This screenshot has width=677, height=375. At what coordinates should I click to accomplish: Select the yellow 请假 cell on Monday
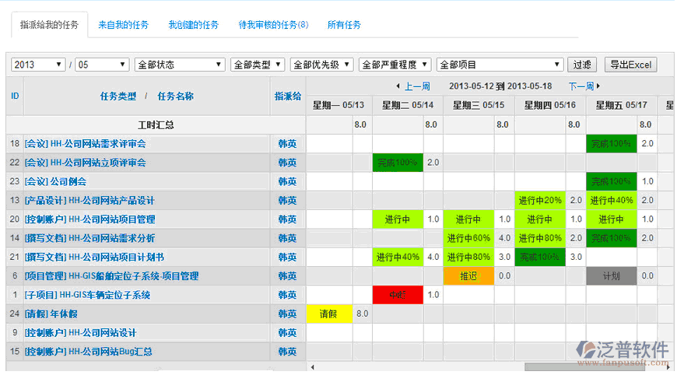point(328,314)
